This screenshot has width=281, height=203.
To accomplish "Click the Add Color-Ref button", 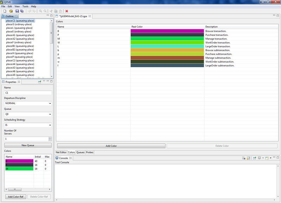I will coord(15,197).
